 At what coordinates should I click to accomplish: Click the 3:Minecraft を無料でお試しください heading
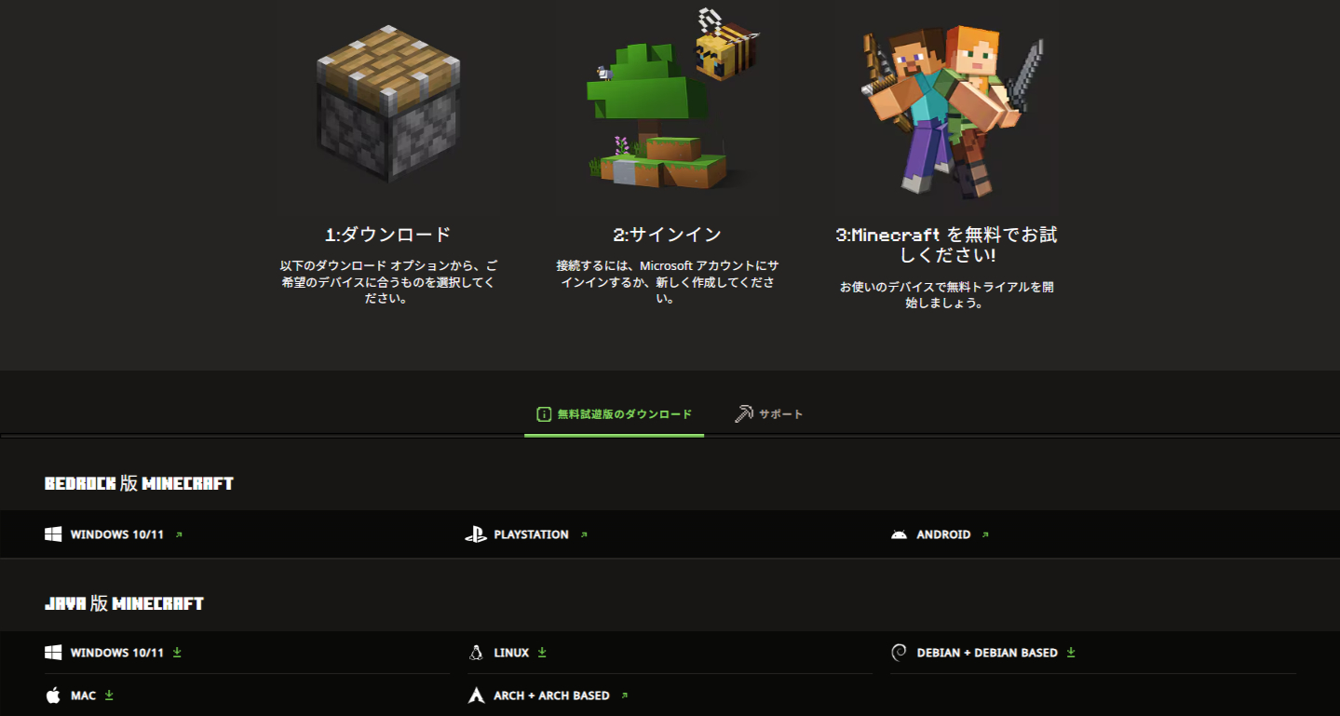[947, 244]
